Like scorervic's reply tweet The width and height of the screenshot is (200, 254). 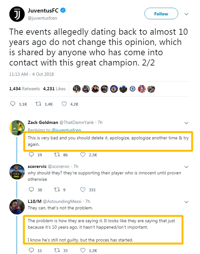(82, 190)
